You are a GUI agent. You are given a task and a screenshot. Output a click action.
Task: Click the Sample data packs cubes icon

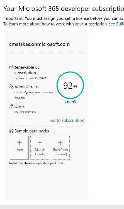point(11,131)
